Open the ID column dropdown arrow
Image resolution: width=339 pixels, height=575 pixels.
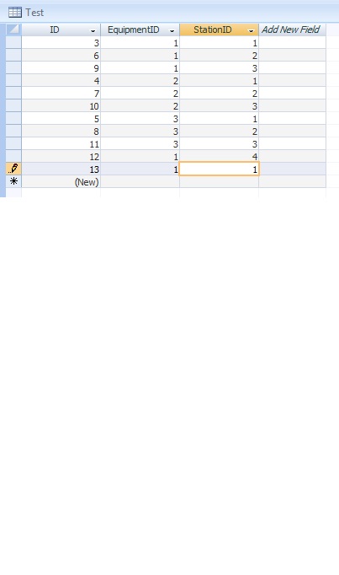[x=93, y=31]
